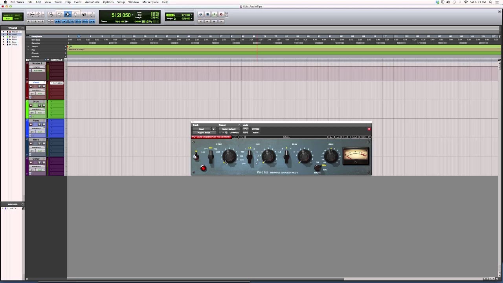Select Slip edit mode
The width and height of the screenshot is (503, 283).
pyautogui.click(x=7, y=18)
